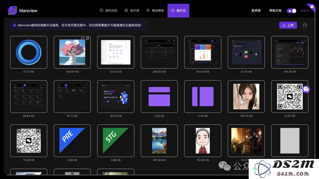The height and width of the screenshot is (179, 319).
Task: Click the copy icon on anime girl card
Action: point(87,38)
